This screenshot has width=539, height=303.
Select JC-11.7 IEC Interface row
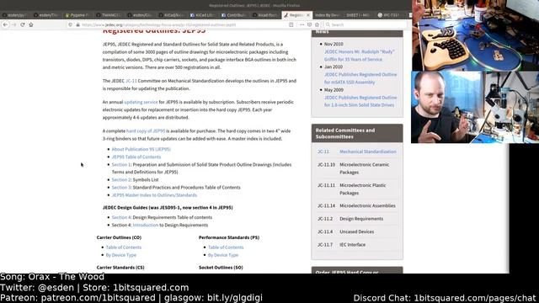357,245
